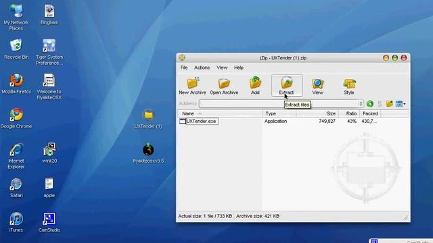Click the Style toolbar icon
Image resolution: width=433 pixels, height=243 pixels.
tap(349, 83)
